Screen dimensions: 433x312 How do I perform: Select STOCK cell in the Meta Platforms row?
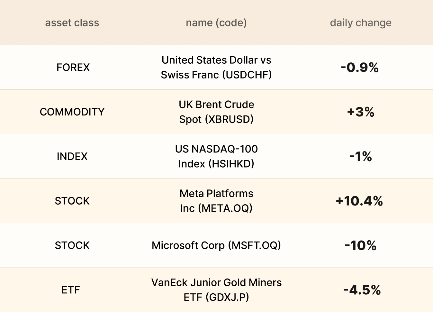click(72, 201)
